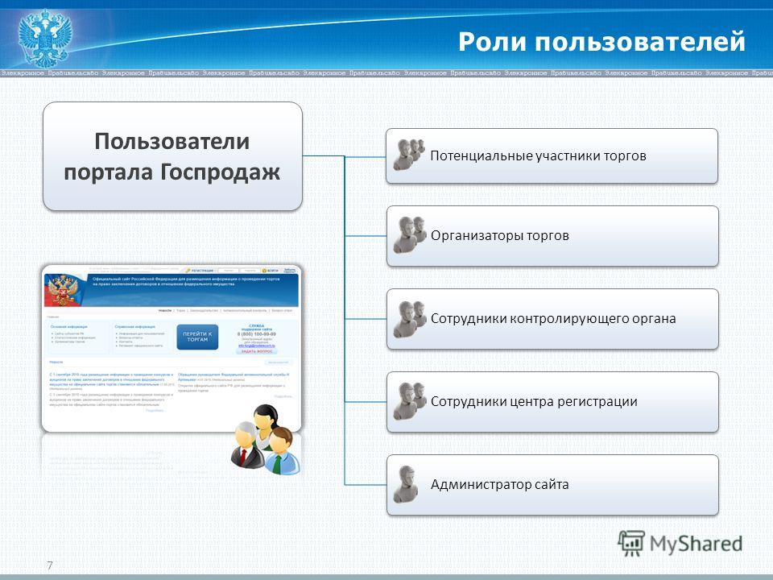The width and height of the screenshot is (773, 580).
Task: Click the MyShared logo text
Action: click(696, 544)
